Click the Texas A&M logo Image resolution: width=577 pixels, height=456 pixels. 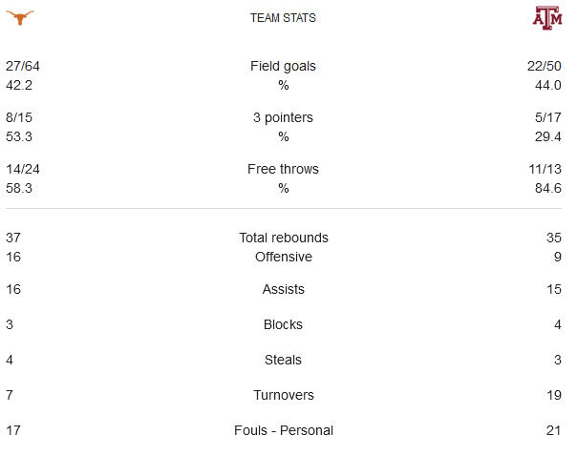coord(547,17)
